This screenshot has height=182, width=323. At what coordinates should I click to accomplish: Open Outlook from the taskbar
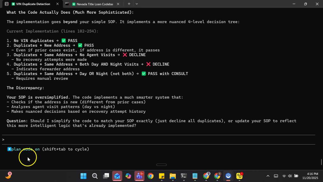point(117,176)
